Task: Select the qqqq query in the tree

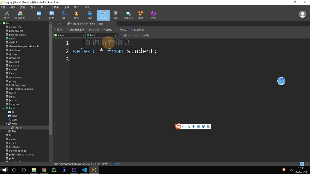Action: (18, 127)
